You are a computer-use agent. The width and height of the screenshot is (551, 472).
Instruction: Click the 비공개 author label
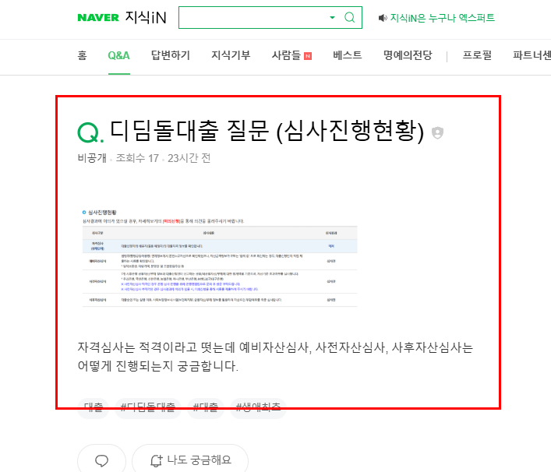[92, 158]
